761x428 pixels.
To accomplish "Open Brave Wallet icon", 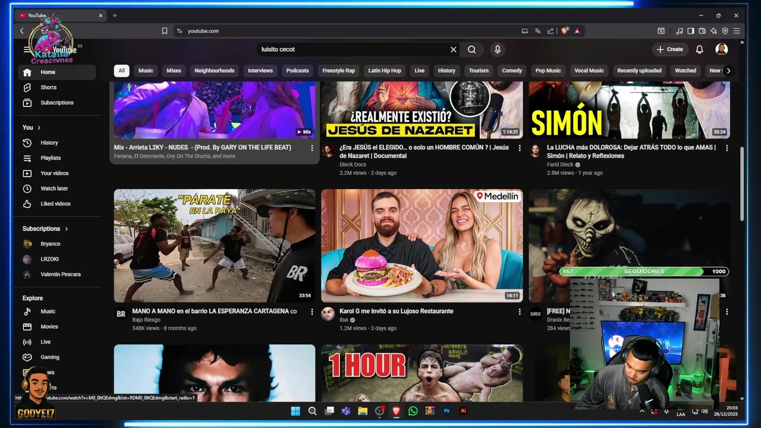I will click(x=702, y=31).
